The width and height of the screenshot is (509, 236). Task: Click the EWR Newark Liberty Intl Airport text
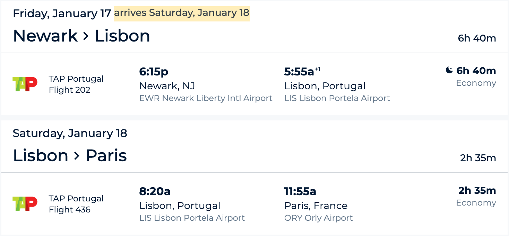(206, 98)
